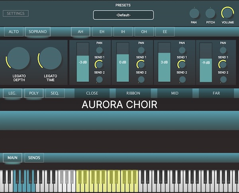Click the FAR mic PAN knob
This screenshot has width=239, height=193.
(223, 50)
